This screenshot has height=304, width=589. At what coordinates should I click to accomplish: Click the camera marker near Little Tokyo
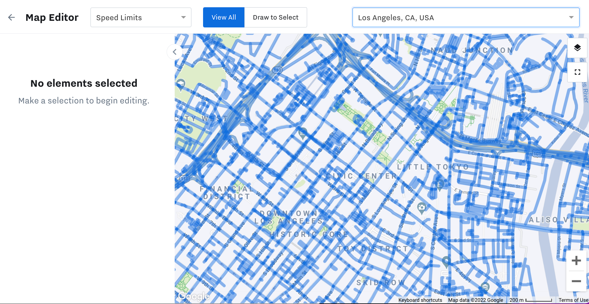pos(422,208)
